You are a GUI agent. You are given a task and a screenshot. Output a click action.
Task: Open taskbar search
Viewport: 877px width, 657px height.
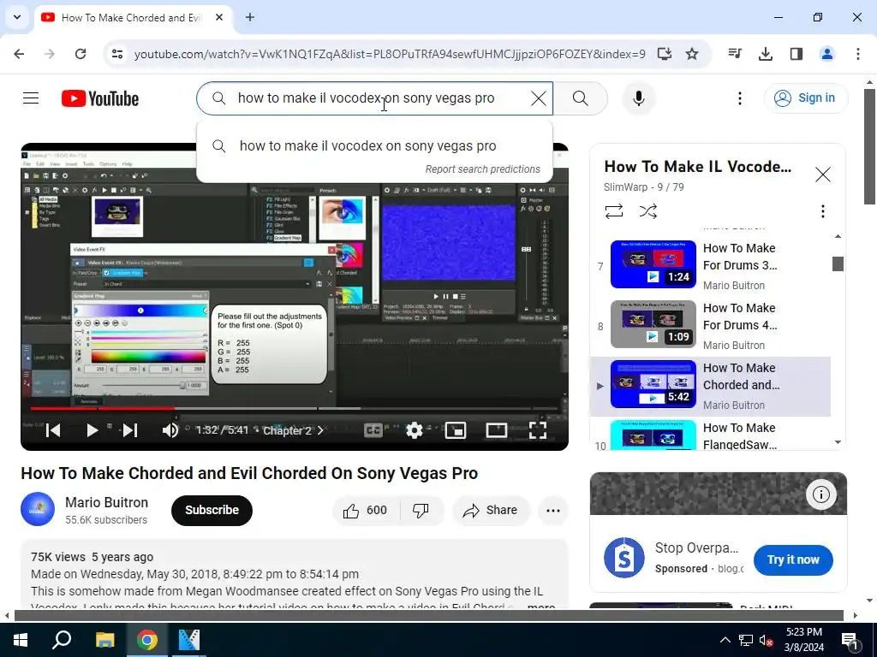point(62,640)
